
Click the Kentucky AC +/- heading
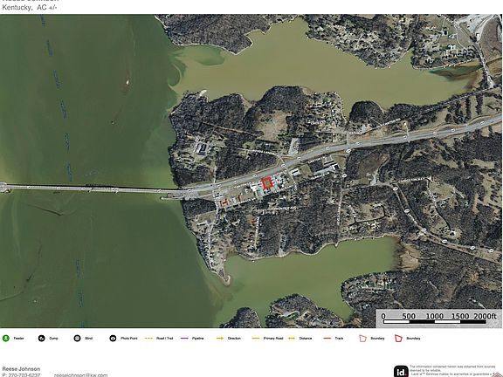[30, 8]
